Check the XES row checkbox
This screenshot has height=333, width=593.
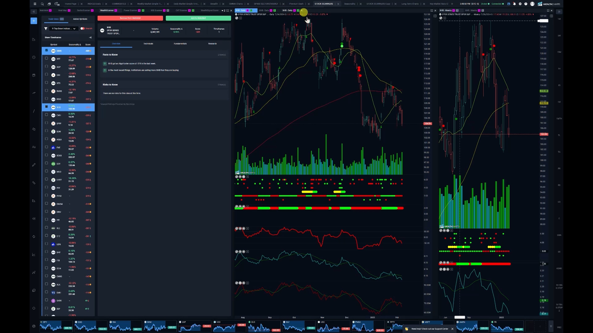[47, 83]
